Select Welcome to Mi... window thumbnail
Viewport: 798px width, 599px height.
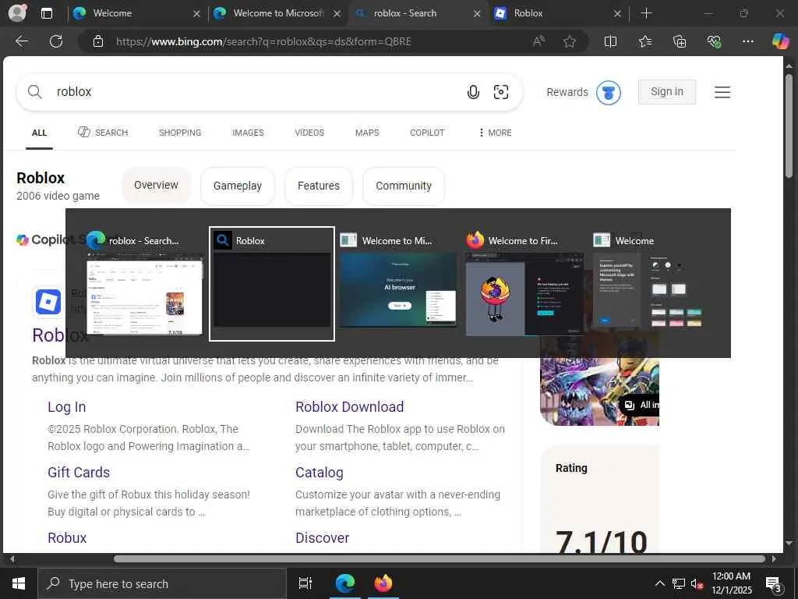coord(397,284)
